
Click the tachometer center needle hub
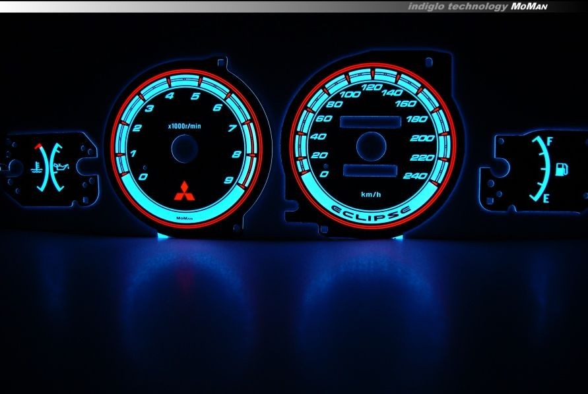tap(185, 149)
